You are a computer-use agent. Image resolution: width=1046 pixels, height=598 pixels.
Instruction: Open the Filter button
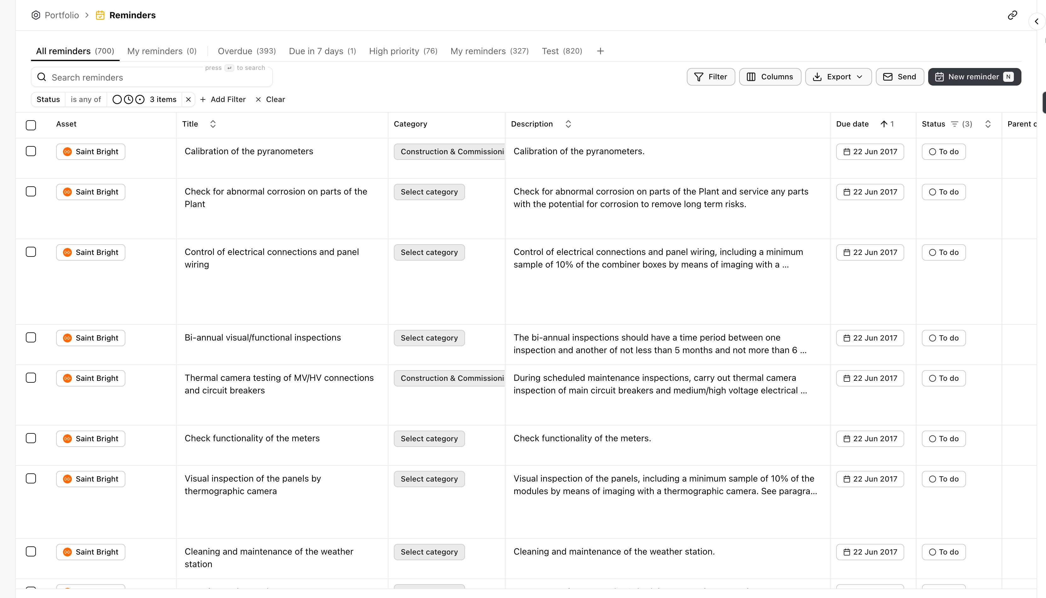[x=711, y=77]
